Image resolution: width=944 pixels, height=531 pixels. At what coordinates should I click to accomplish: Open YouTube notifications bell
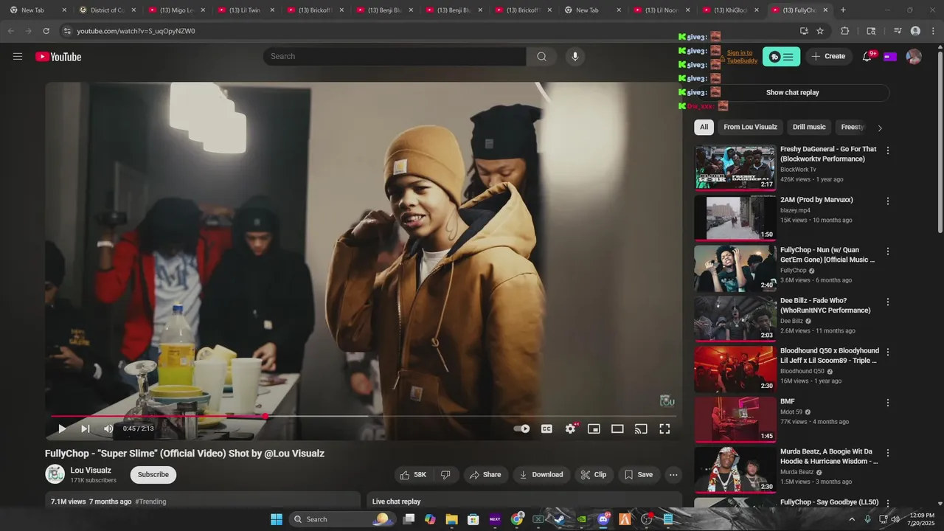867,57
